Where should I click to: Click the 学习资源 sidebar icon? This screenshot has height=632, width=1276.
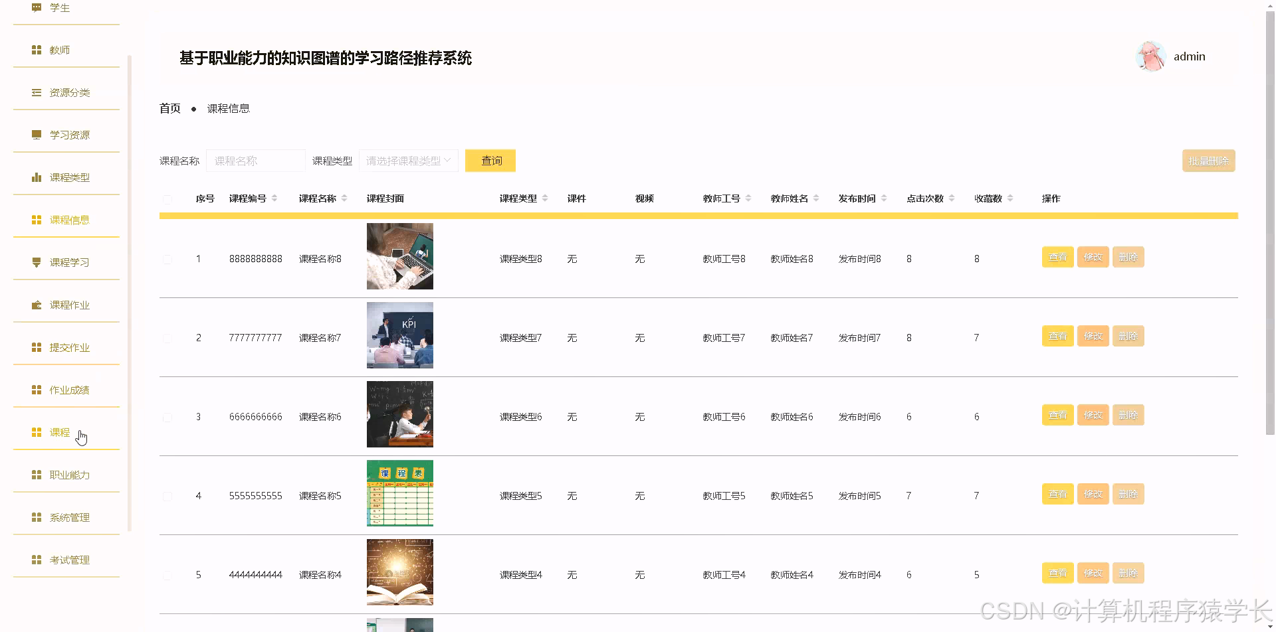pyautogui.click(x=37, y=134)
